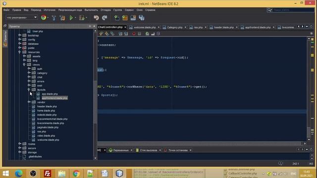Click the Quick Search magnifier icon
The height and width of the screenshot is (178, 317).
(x=269, y=10)
